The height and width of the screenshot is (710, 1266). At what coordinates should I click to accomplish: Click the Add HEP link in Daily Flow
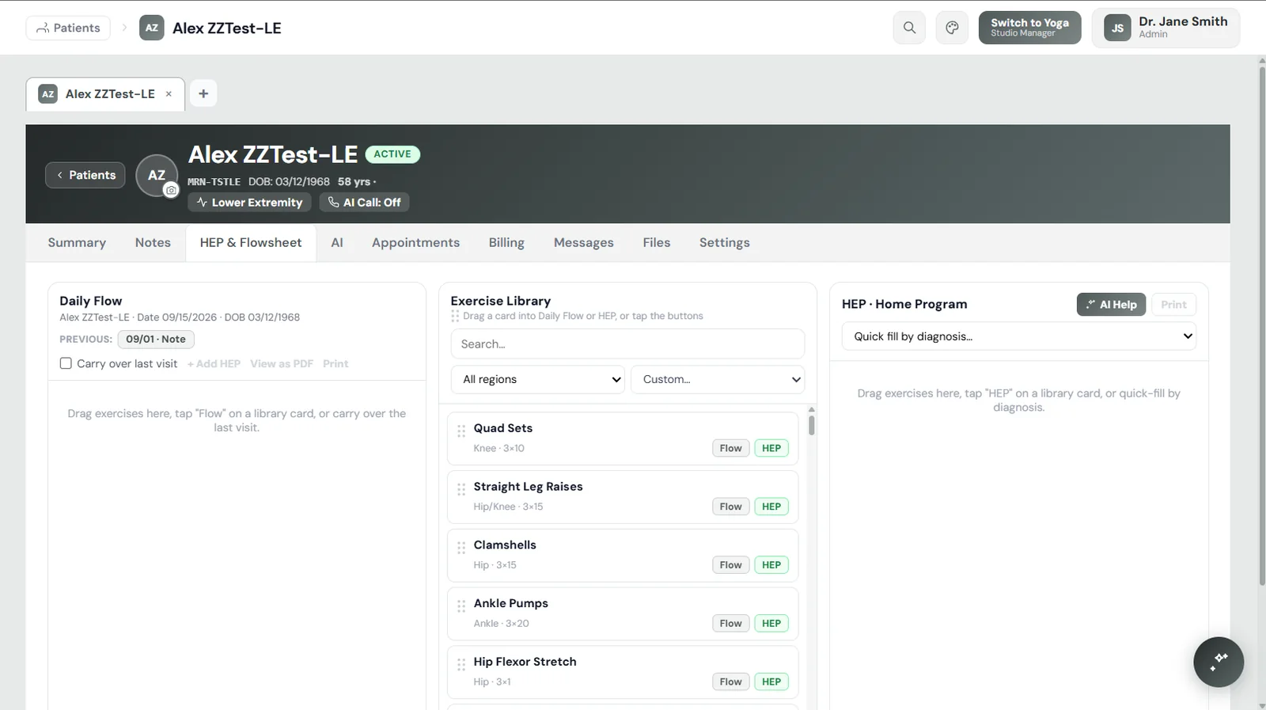click(x=214, y=364)
